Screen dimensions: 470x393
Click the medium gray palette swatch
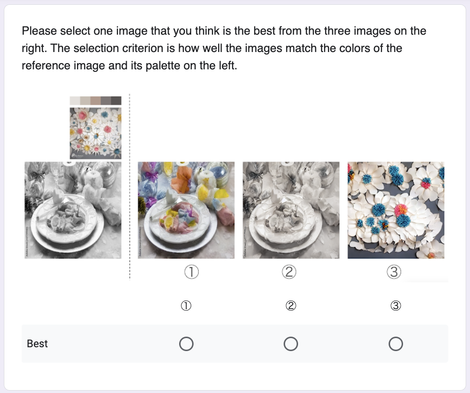[x=105, y=101]
